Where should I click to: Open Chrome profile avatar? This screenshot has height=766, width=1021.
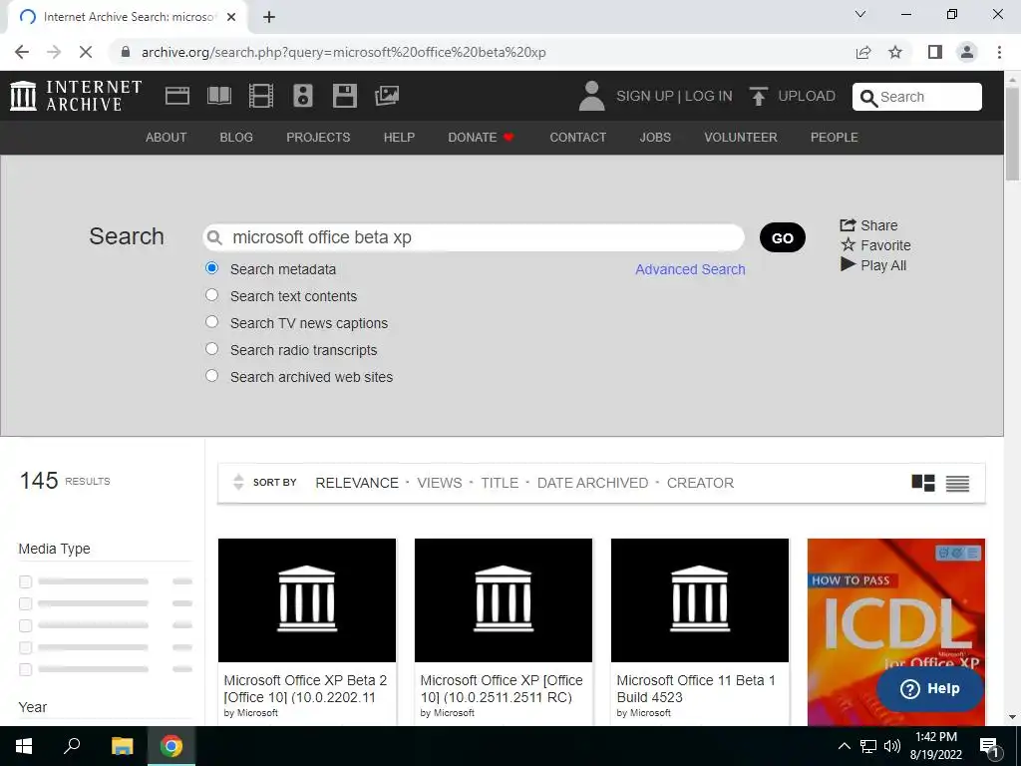(x=967, y=52)
